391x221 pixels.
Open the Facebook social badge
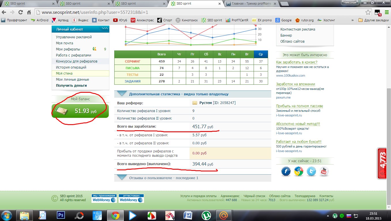[x=286, y=172]
